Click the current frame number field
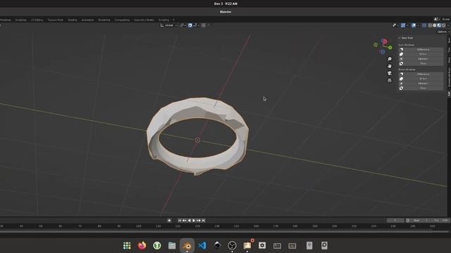 click(395, 220)
